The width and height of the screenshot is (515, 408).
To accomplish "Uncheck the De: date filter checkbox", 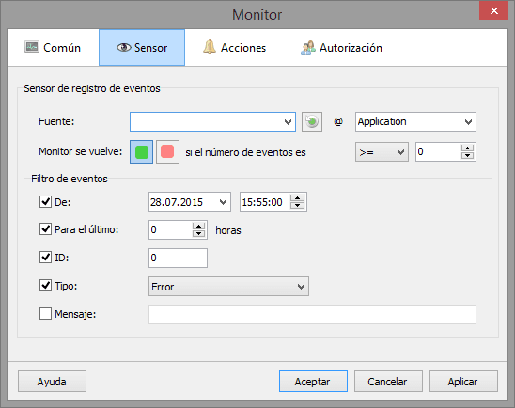I will tap(45, 202).
